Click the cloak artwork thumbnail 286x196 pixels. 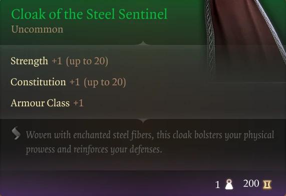[x=245, y=41]
